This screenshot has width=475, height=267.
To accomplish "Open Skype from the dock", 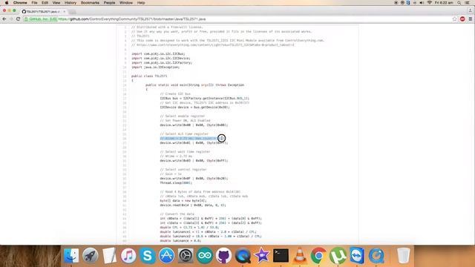I will click(x=148, y=255).
